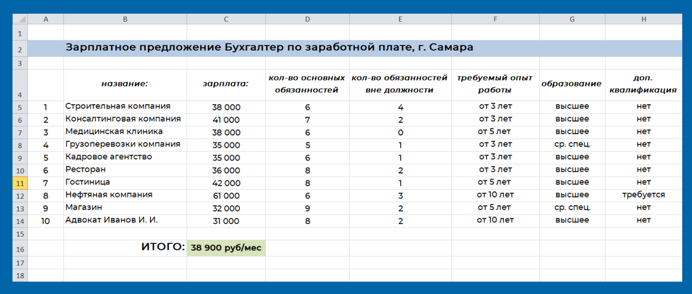
Task: Click the salary value 41 000
Action: coord(226,120)
